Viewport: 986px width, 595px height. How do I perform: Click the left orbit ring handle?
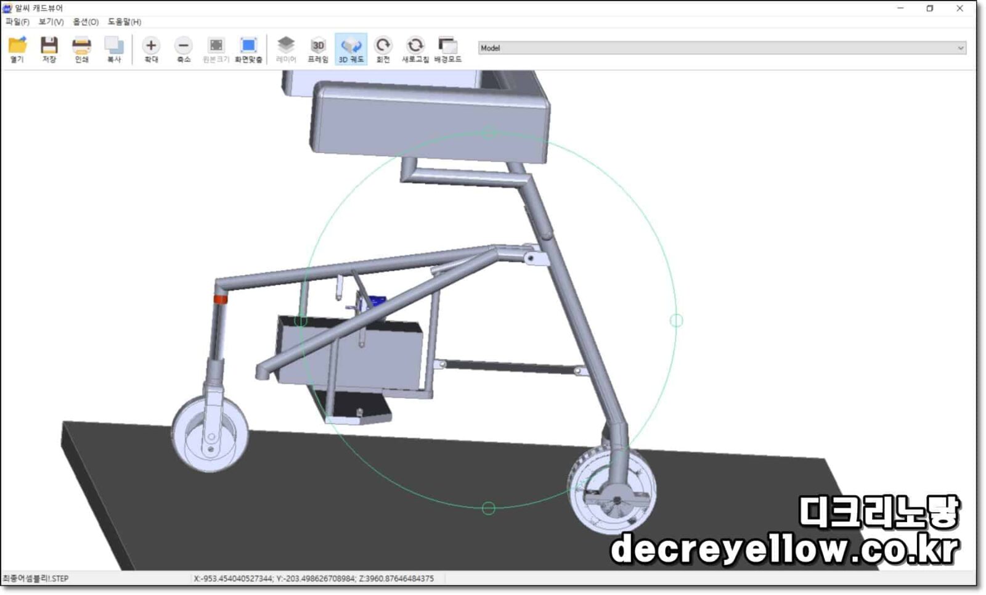[x=301, y=321]
